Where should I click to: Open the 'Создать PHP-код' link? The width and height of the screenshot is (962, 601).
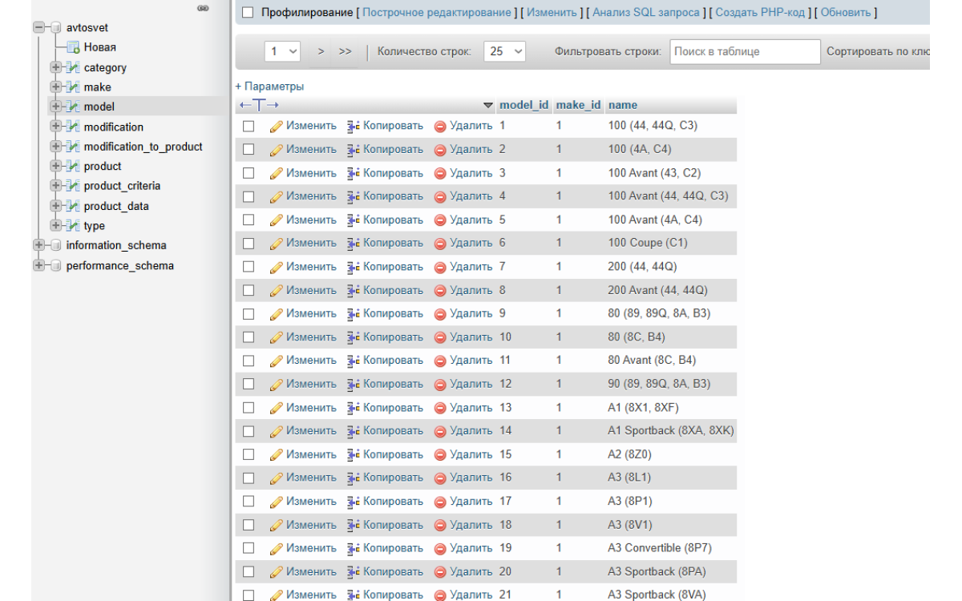click(761, 13)
